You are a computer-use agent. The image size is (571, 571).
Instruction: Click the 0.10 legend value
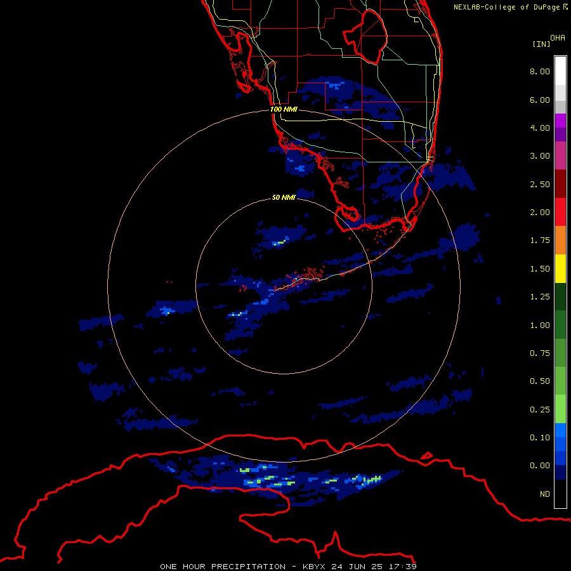click(540, 438)
